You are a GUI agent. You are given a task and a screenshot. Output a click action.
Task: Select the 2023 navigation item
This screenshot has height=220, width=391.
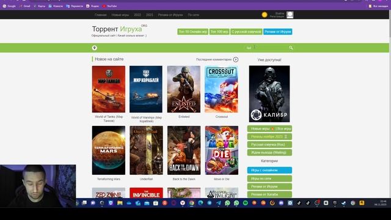click(150, 15)
